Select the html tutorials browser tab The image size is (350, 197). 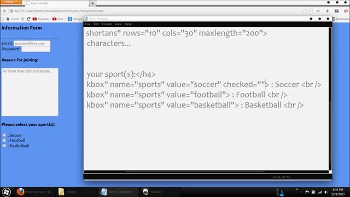57,3
